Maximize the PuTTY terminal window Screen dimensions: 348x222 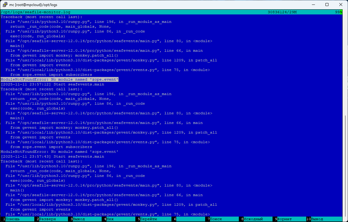[327, 5]
